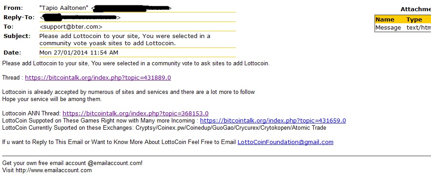This screenshot has width=431, height=178.
Task: Click the redacted Reply-To address
Action: tap(80, 17)
